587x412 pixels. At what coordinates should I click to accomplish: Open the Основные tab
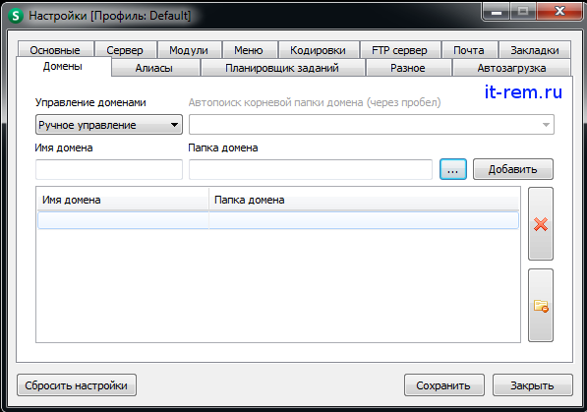coord(55,50)
